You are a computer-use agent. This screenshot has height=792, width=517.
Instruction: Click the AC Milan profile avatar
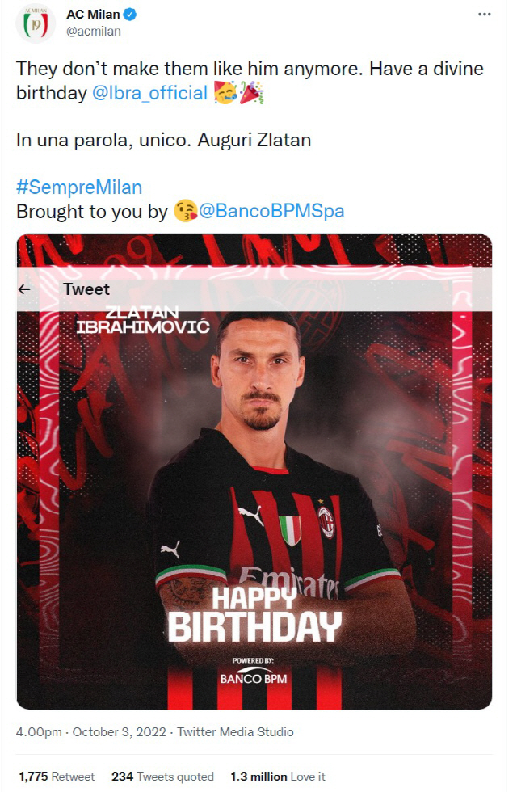(x=36, y=23)
